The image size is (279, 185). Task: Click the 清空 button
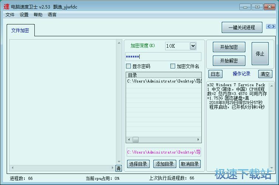click(265, 74)
